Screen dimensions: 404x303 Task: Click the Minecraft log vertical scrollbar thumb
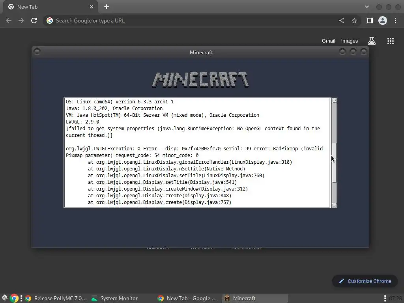point(335,162)
